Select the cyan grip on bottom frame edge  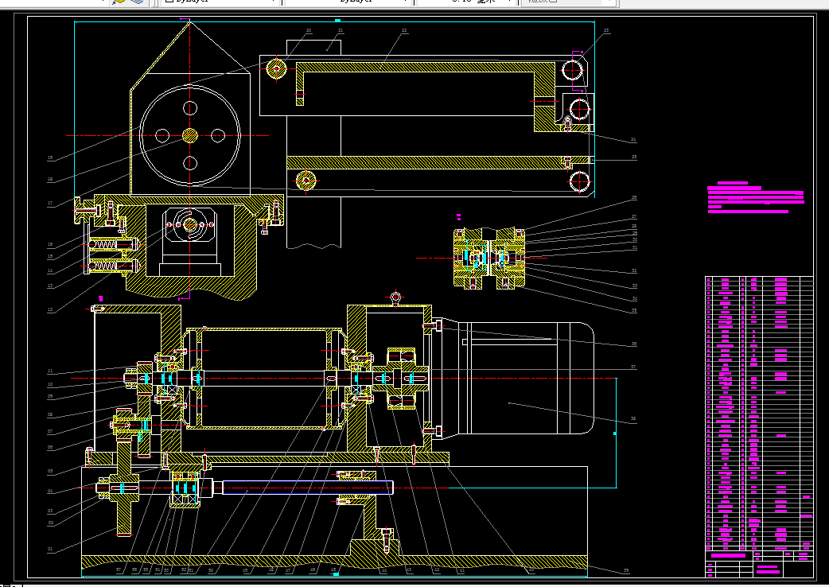click(335, 574)
